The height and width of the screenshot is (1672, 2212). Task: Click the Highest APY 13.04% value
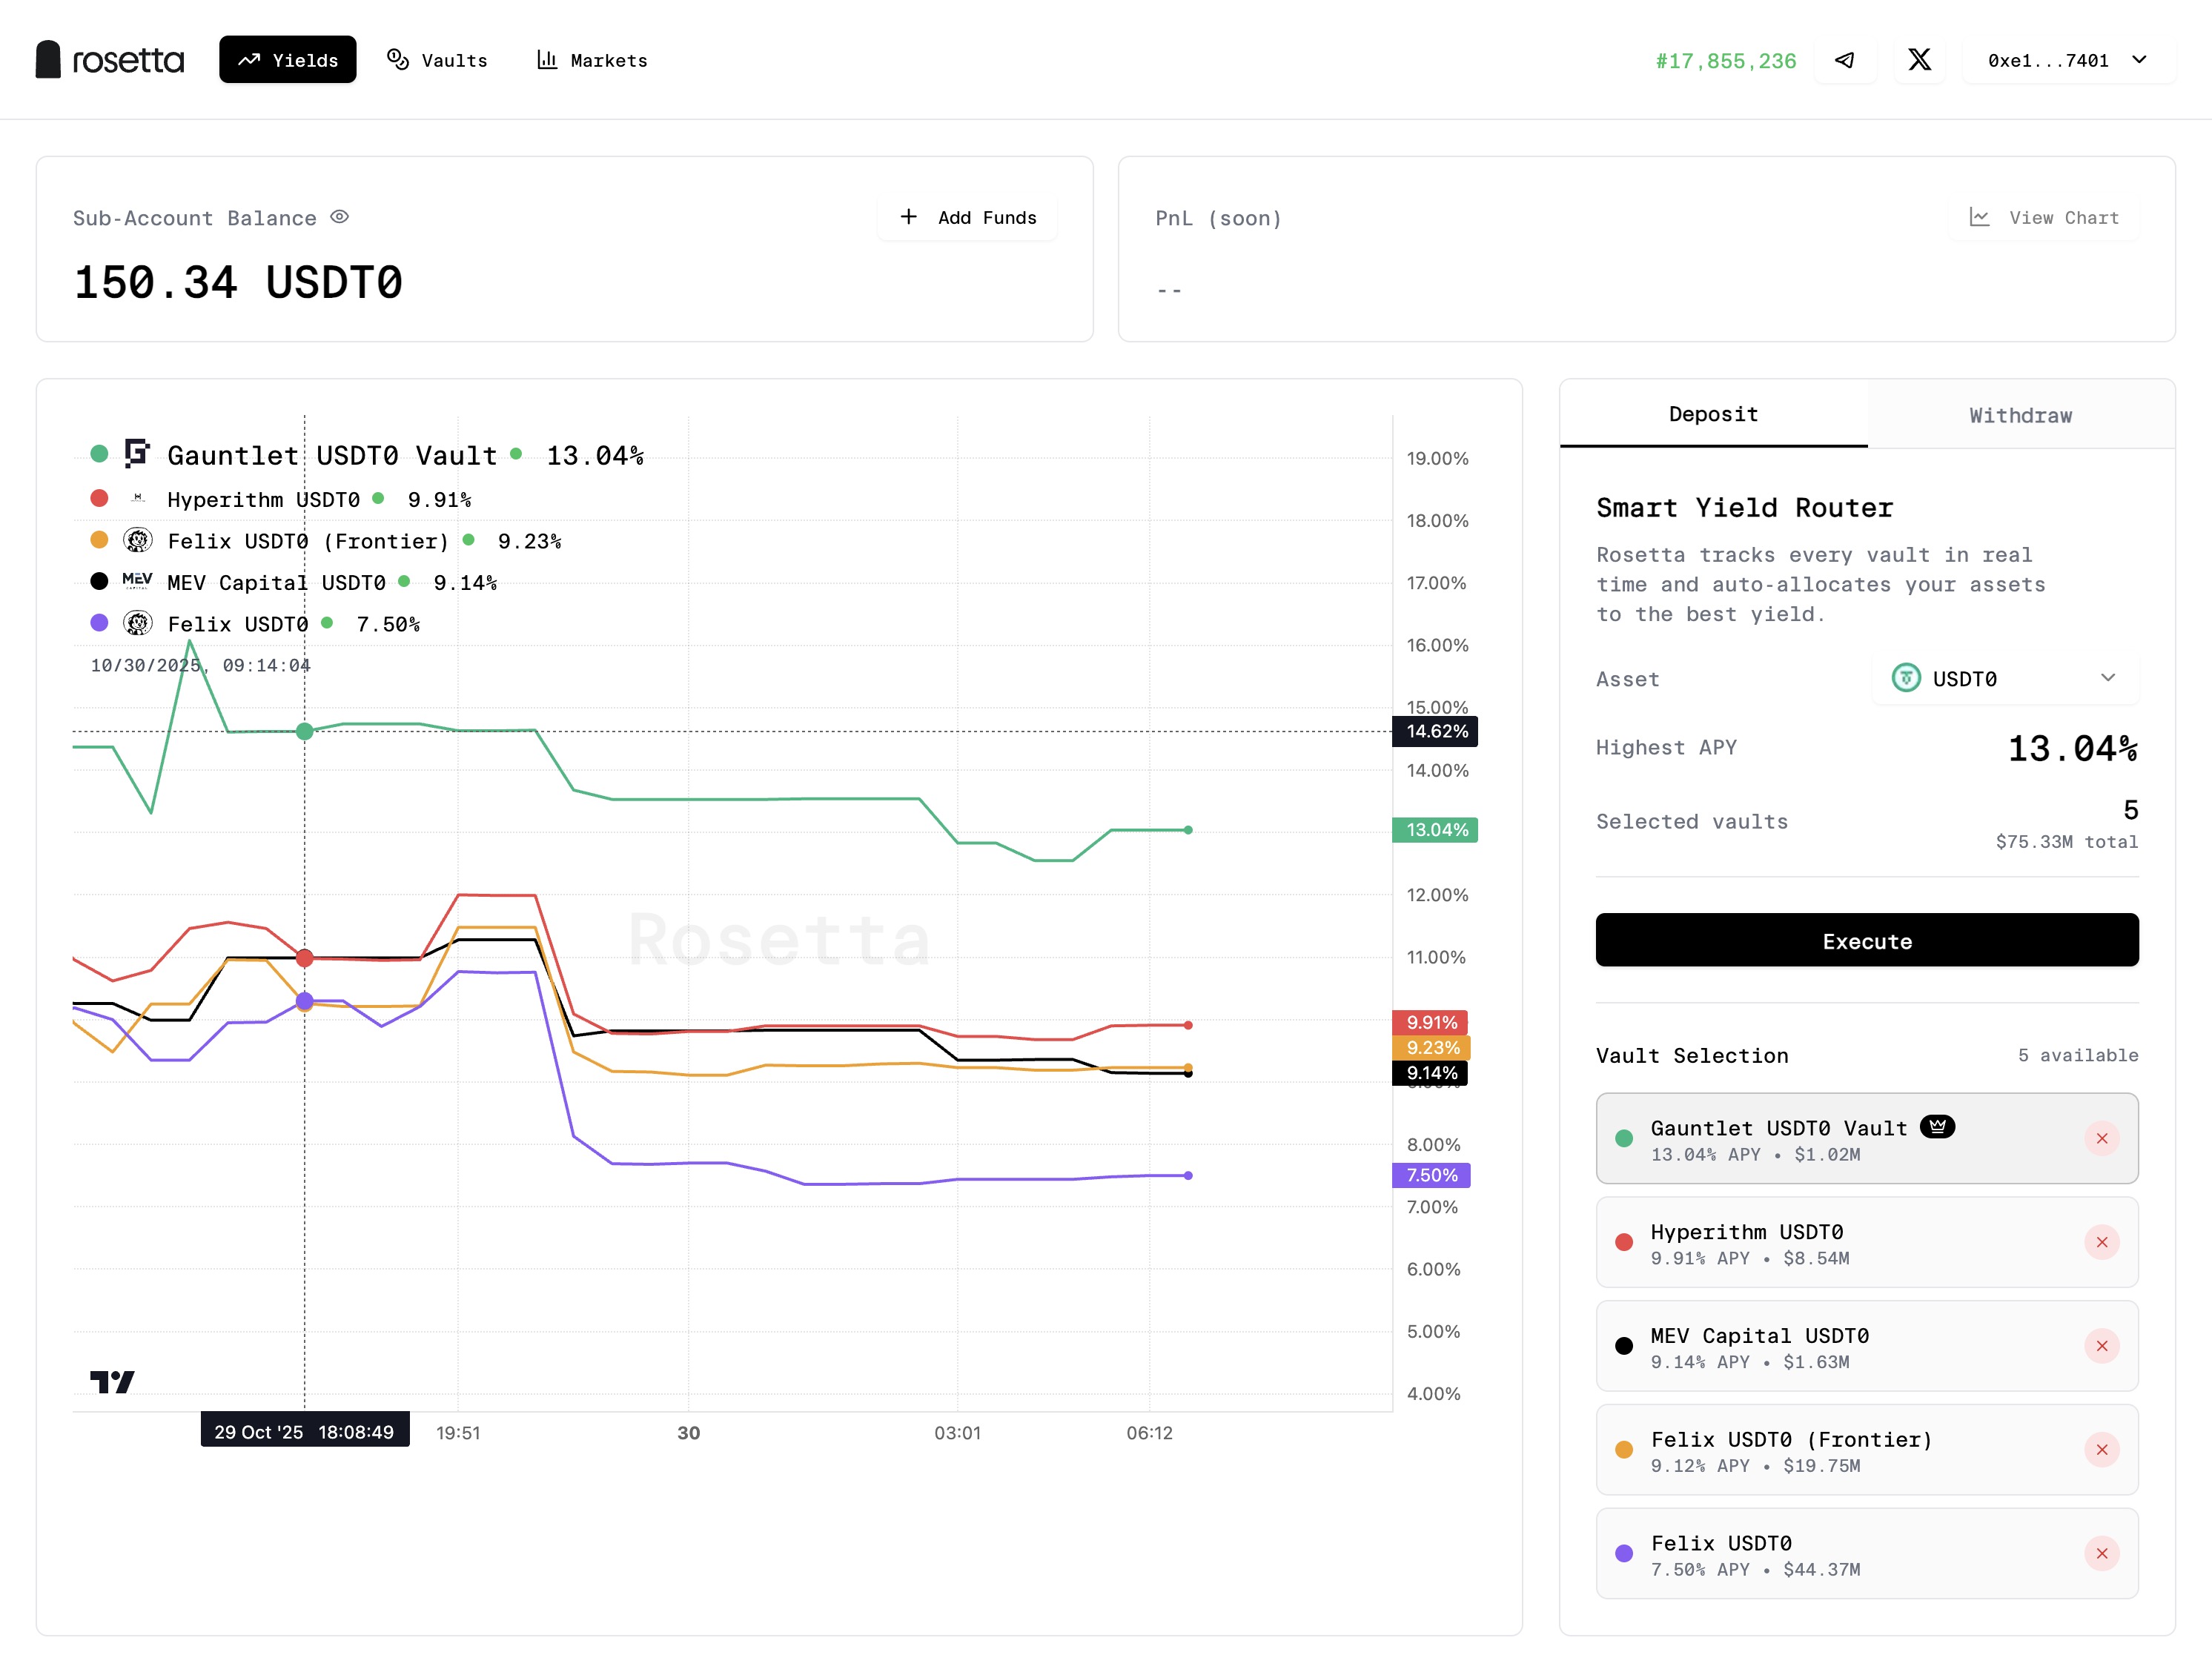click(x=2073, y=748)
